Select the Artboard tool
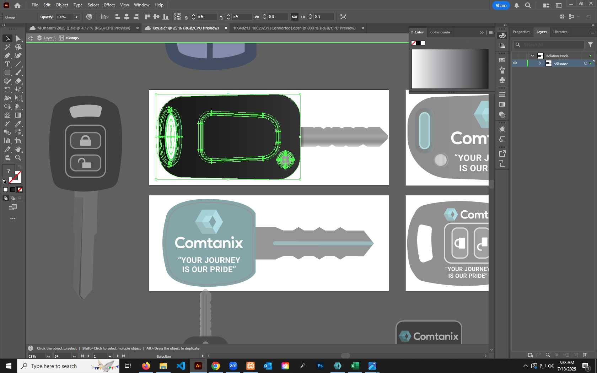Screen dimensions: 597x373 click(18, 141)
